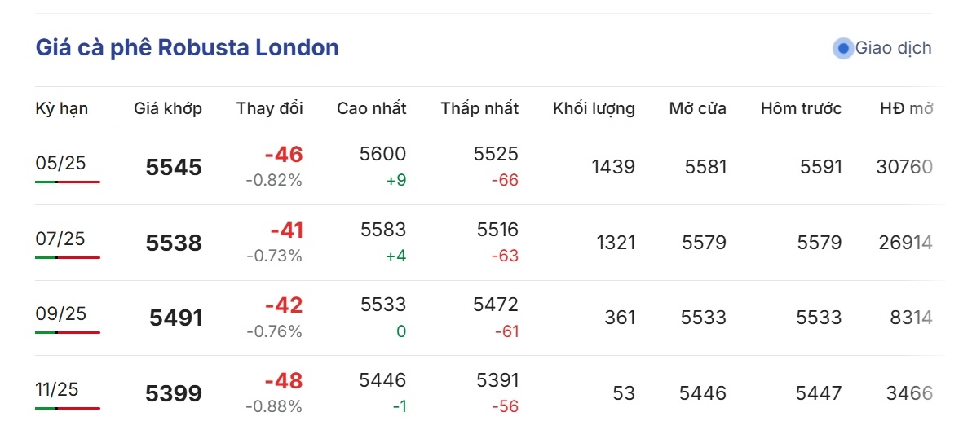This screenshot has width=972, height=434.
Task: Select the Giá khớp column header
Action: (168, 109)
